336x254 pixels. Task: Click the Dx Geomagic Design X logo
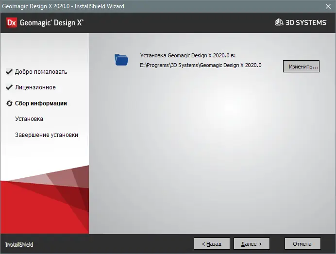pos(45,22)
